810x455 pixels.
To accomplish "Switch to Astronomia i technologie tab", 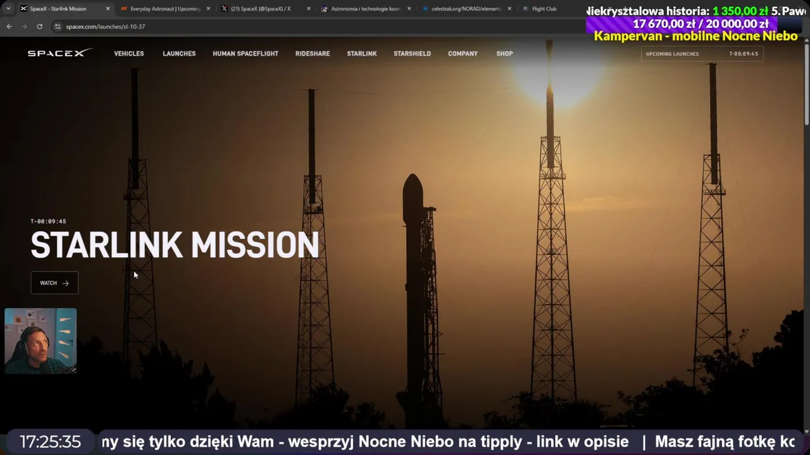I will coord(366,9).
